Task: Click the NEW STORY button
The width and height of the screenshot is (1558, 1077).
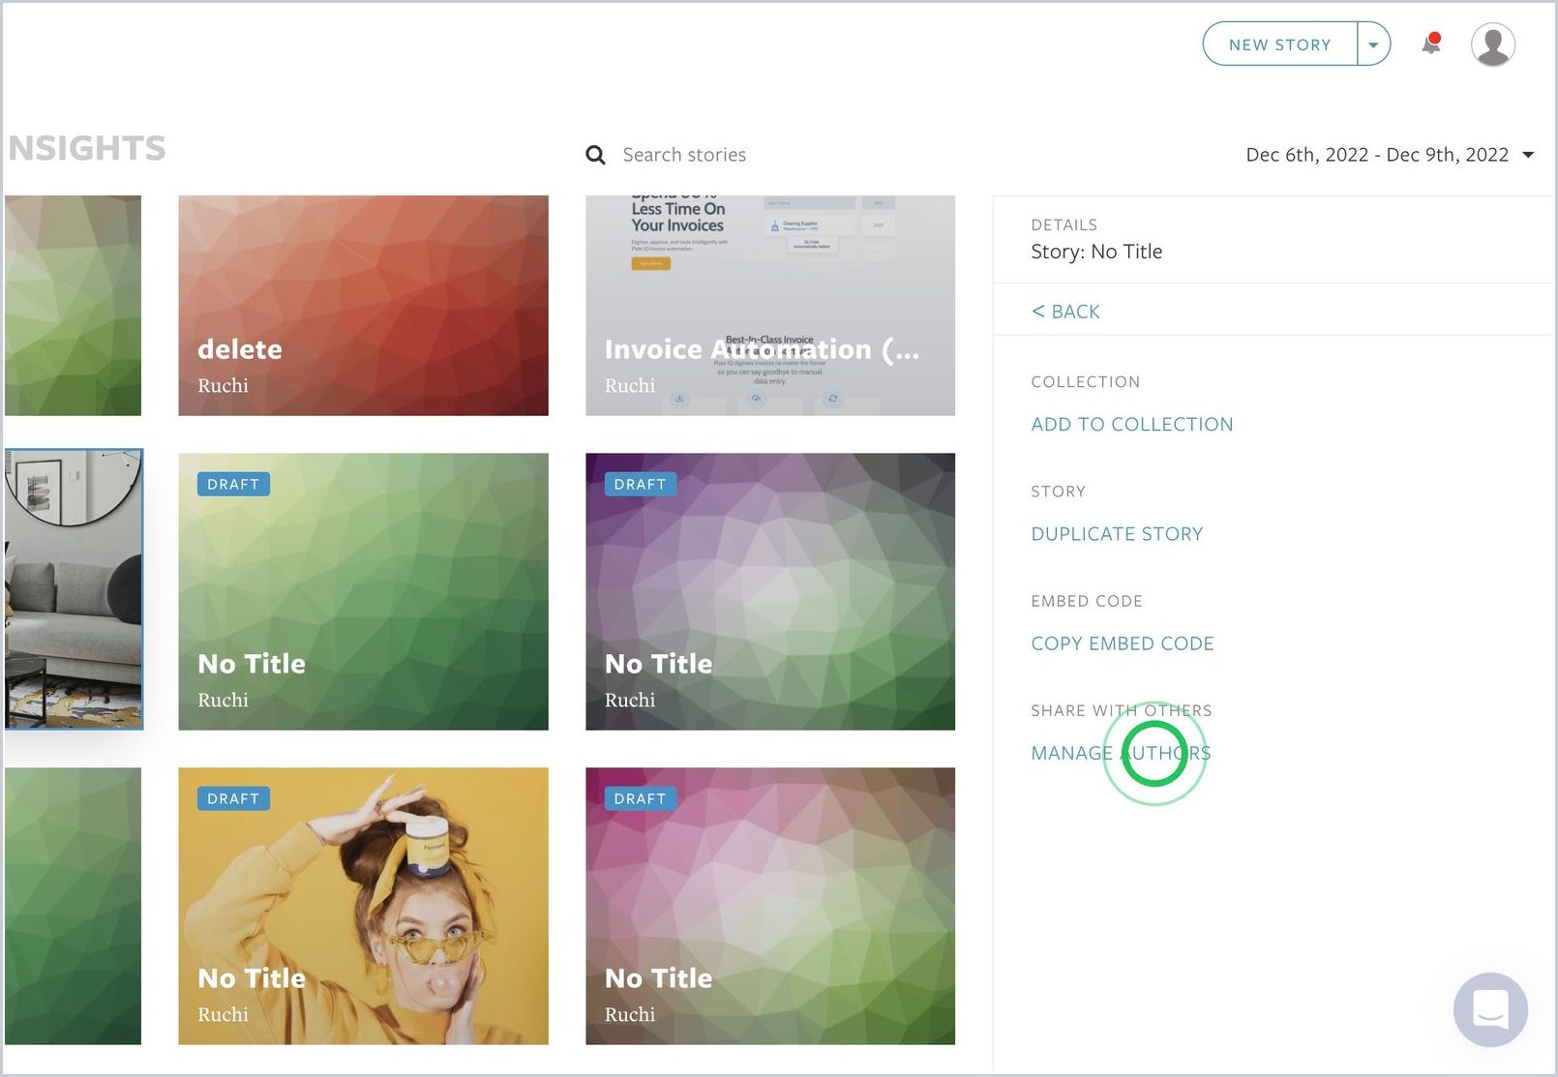Action: click(1279, 45)
